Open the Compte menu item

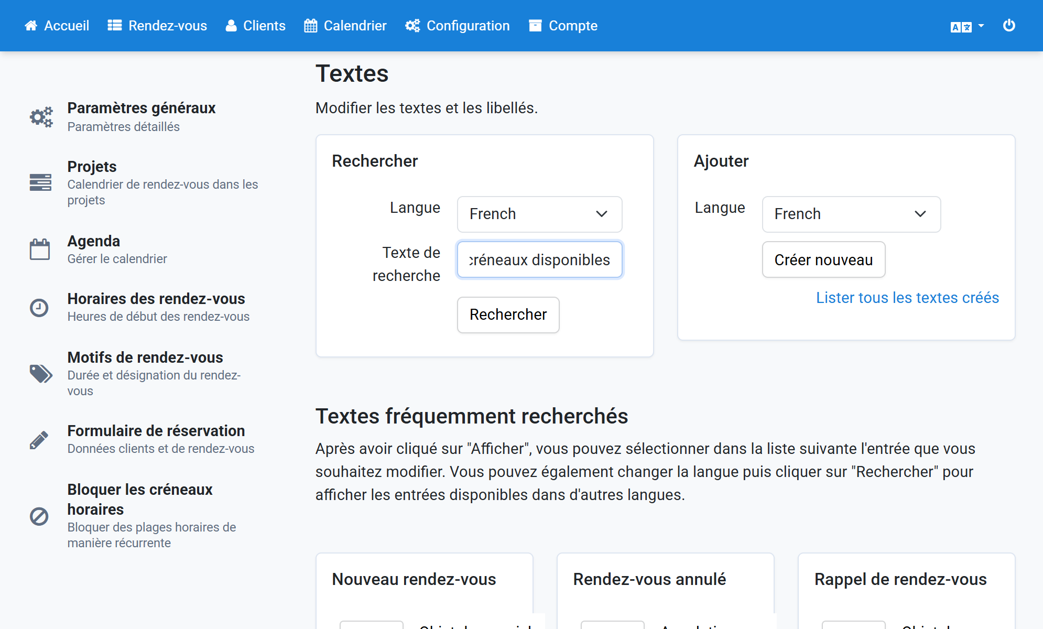(x=563, y=26)
